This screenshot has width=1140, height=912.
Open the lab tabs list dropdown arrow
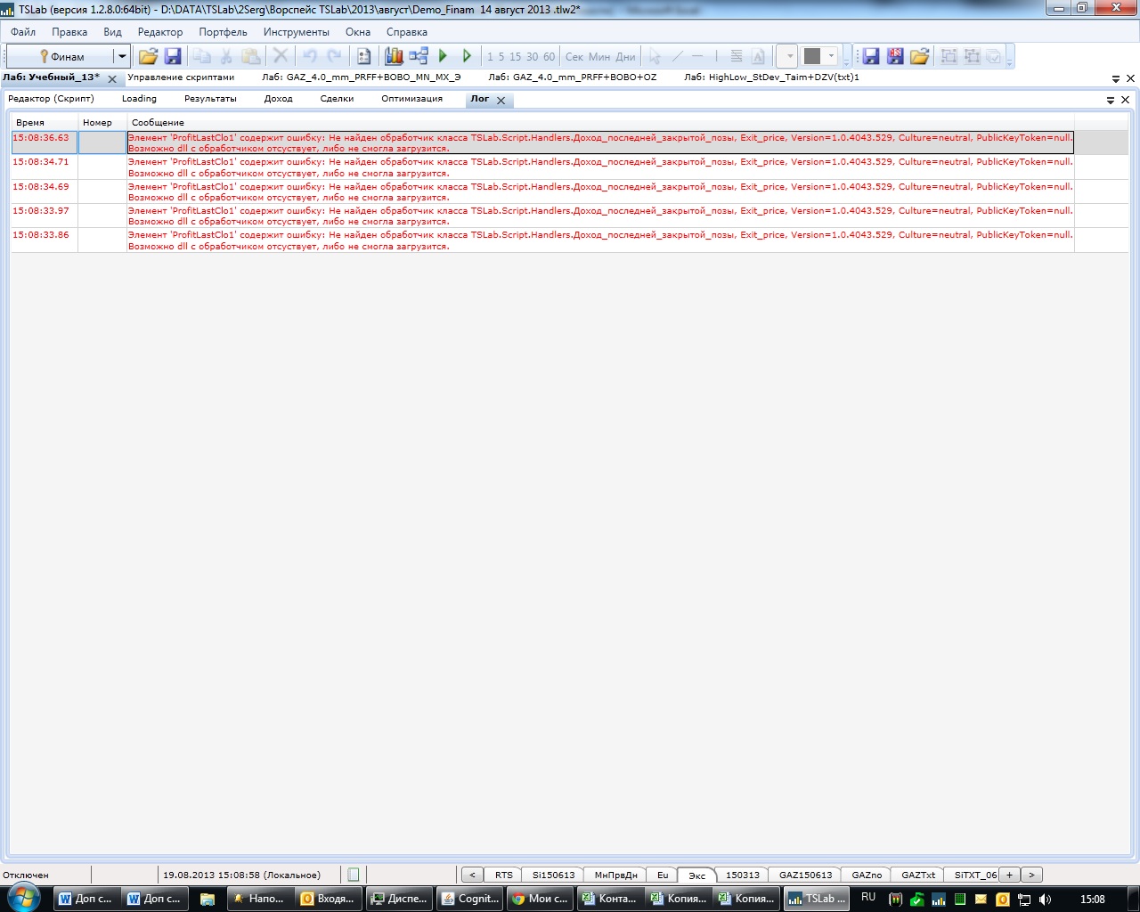(1117, 79)
